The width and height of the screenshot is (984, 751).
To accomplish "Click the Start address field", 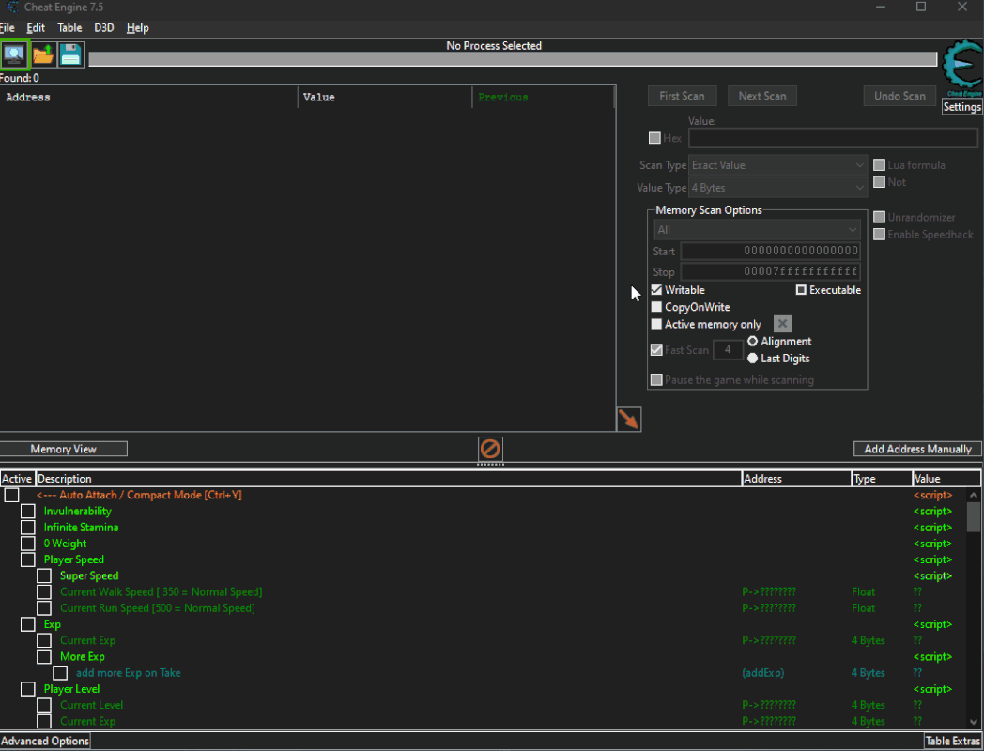I will coord(771,251).
